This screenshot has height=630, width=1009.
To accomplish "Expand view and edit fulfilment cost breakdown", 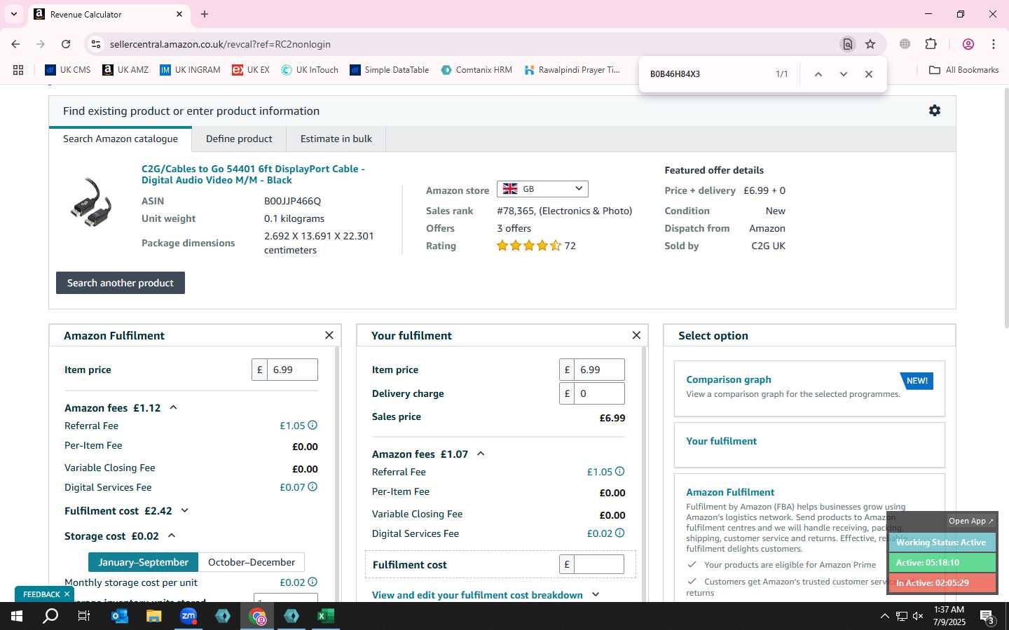I will 486,595.
